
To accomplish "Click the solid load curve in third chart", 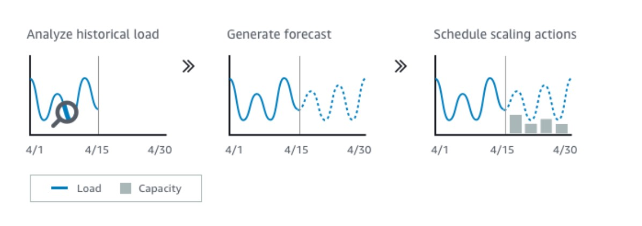I will click(470, 99).
